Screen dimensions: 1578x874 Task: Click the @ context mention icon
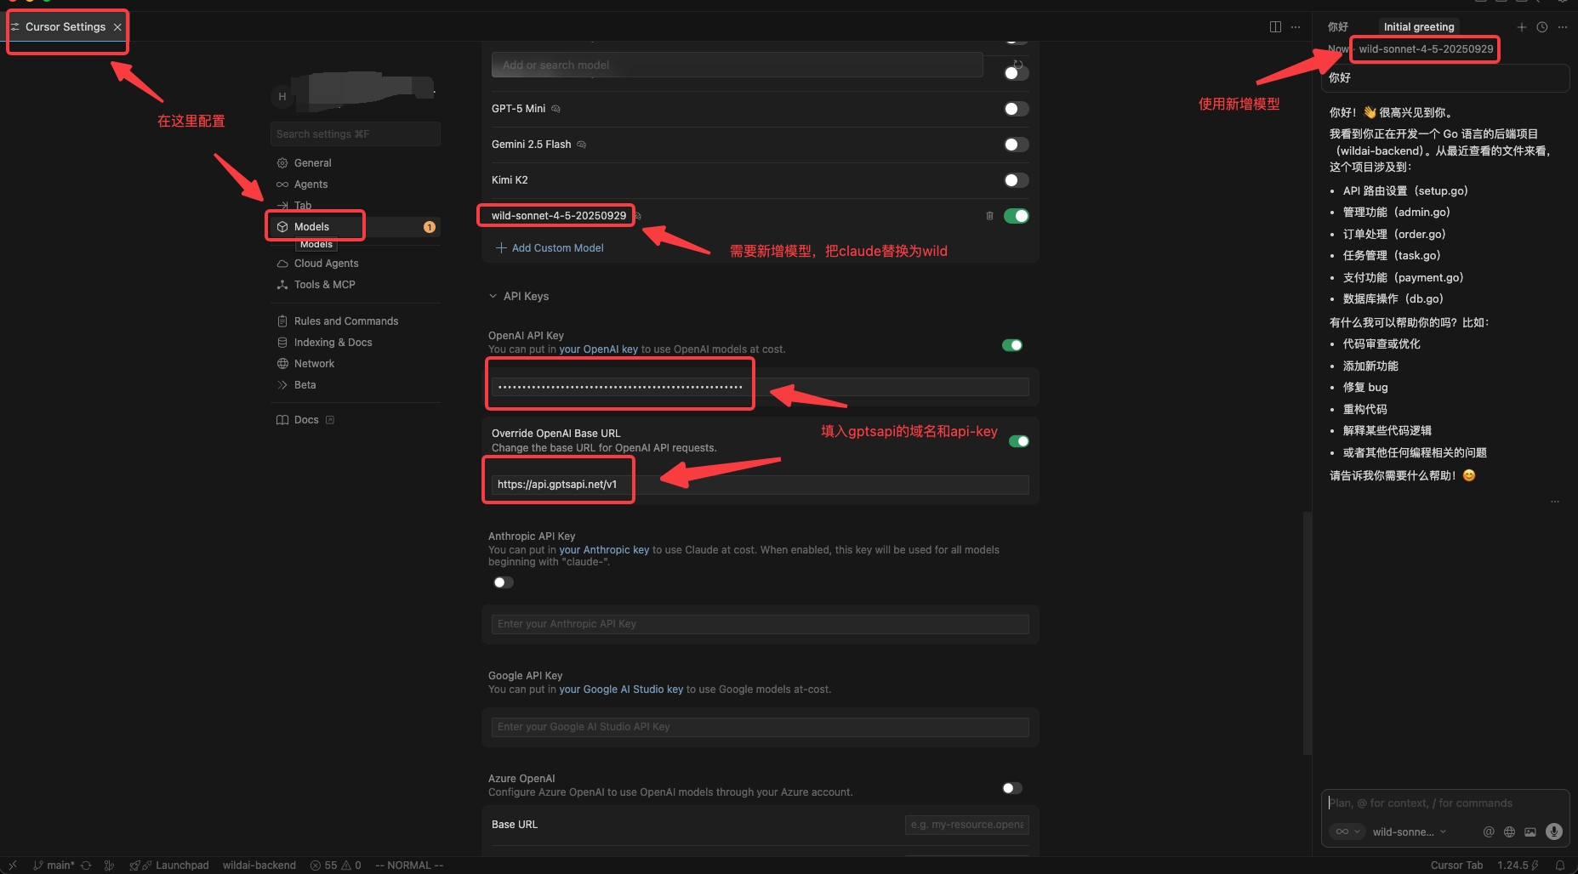[x=1489, y=831]
